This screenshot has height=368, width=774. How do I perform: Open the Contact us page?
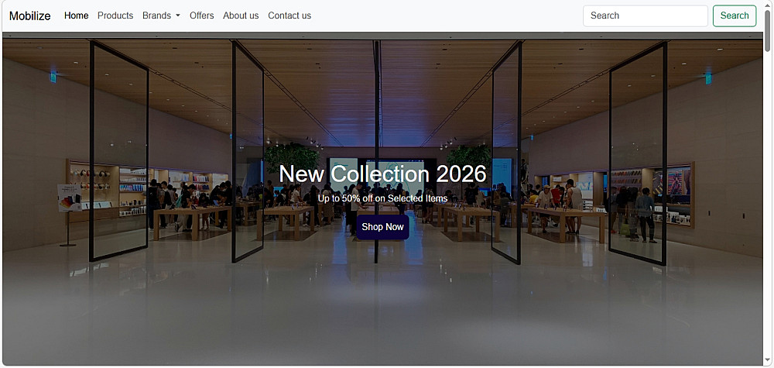point(289,15)
